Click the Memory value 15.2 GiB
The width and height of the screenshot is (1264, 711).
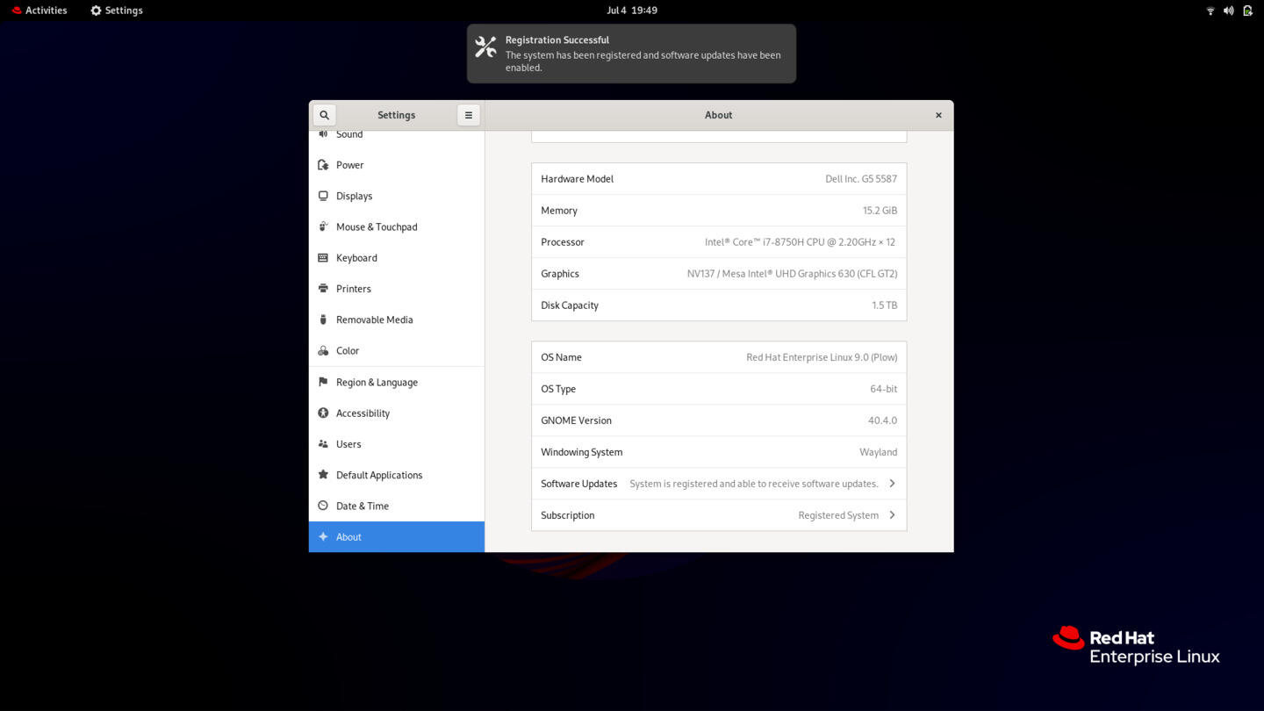click(880, 211)
